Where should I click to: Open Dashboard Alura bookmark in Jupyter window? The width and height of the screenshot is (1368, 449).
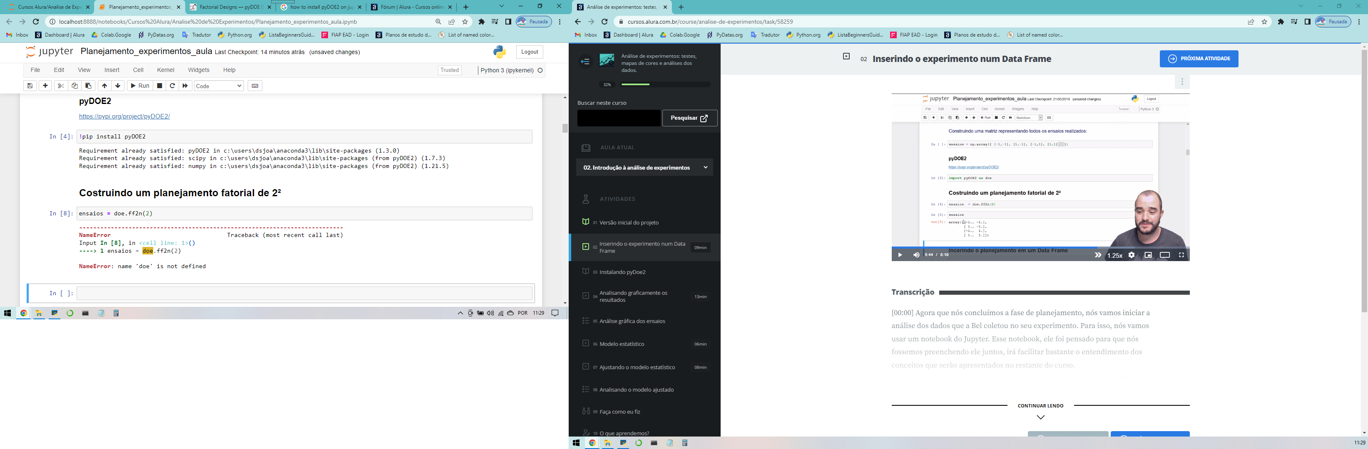coord(60,35)
